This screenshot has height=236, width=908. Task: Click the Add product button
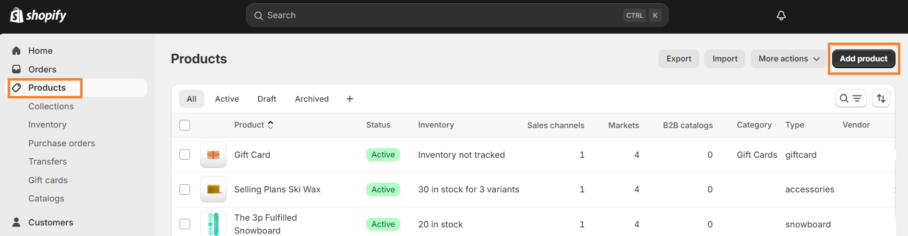click(864, 59)
